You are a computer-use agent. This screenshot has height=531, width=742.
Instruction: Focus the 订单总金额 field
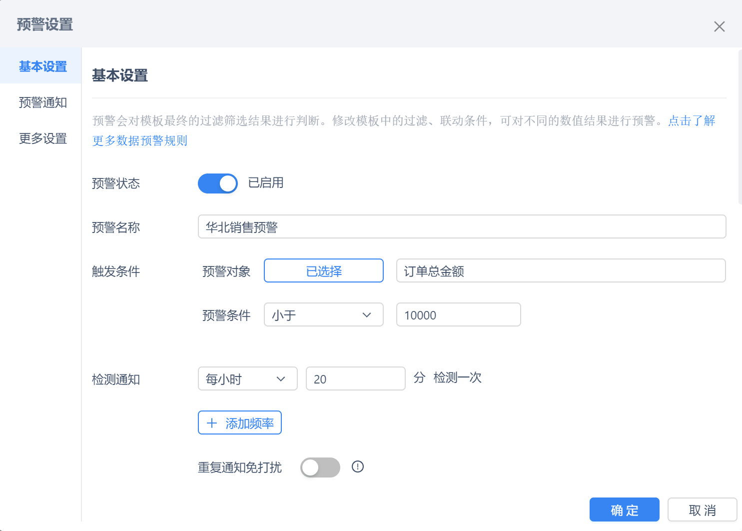point(560,271)
